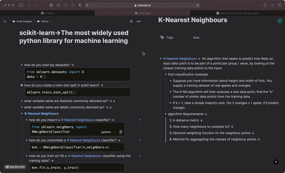Viewport: 285px width, 173px height.
Task: Open help via the question mark button
Action: tap(276, 162)
